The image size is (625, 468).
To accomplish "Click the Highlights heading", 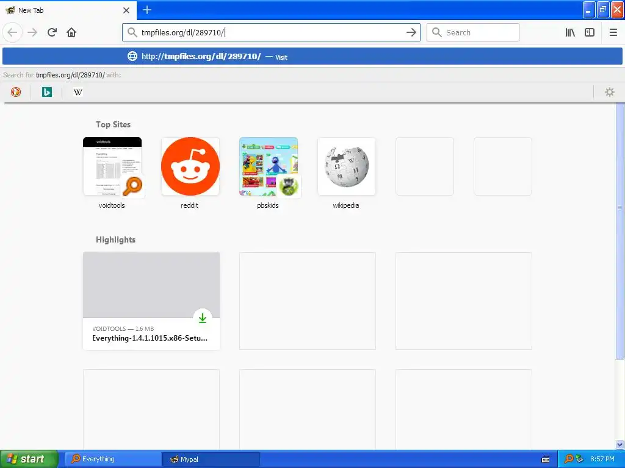I will click(115, 239).
